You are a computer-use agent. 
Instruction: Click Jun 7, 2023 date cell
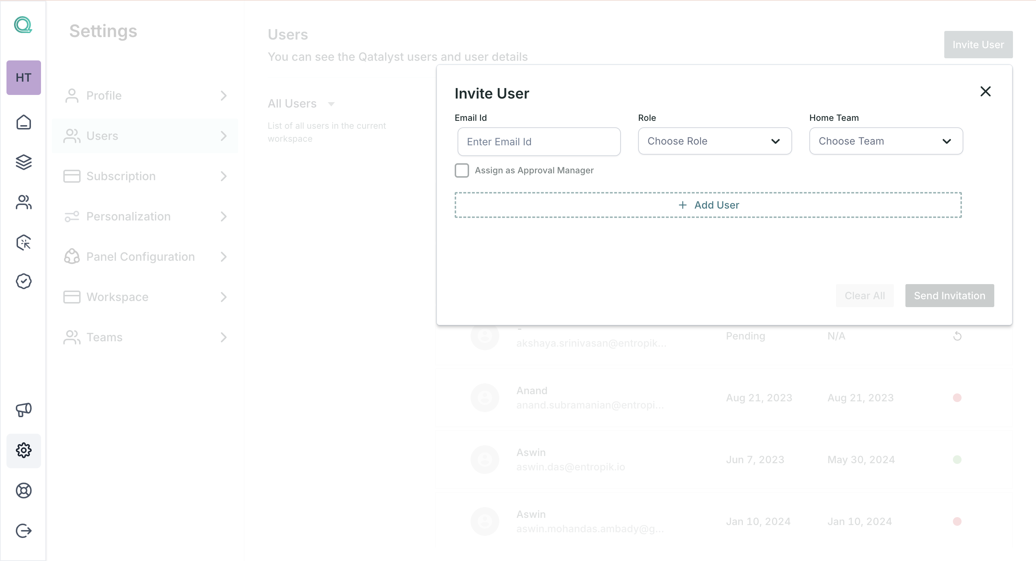(755, 460)
